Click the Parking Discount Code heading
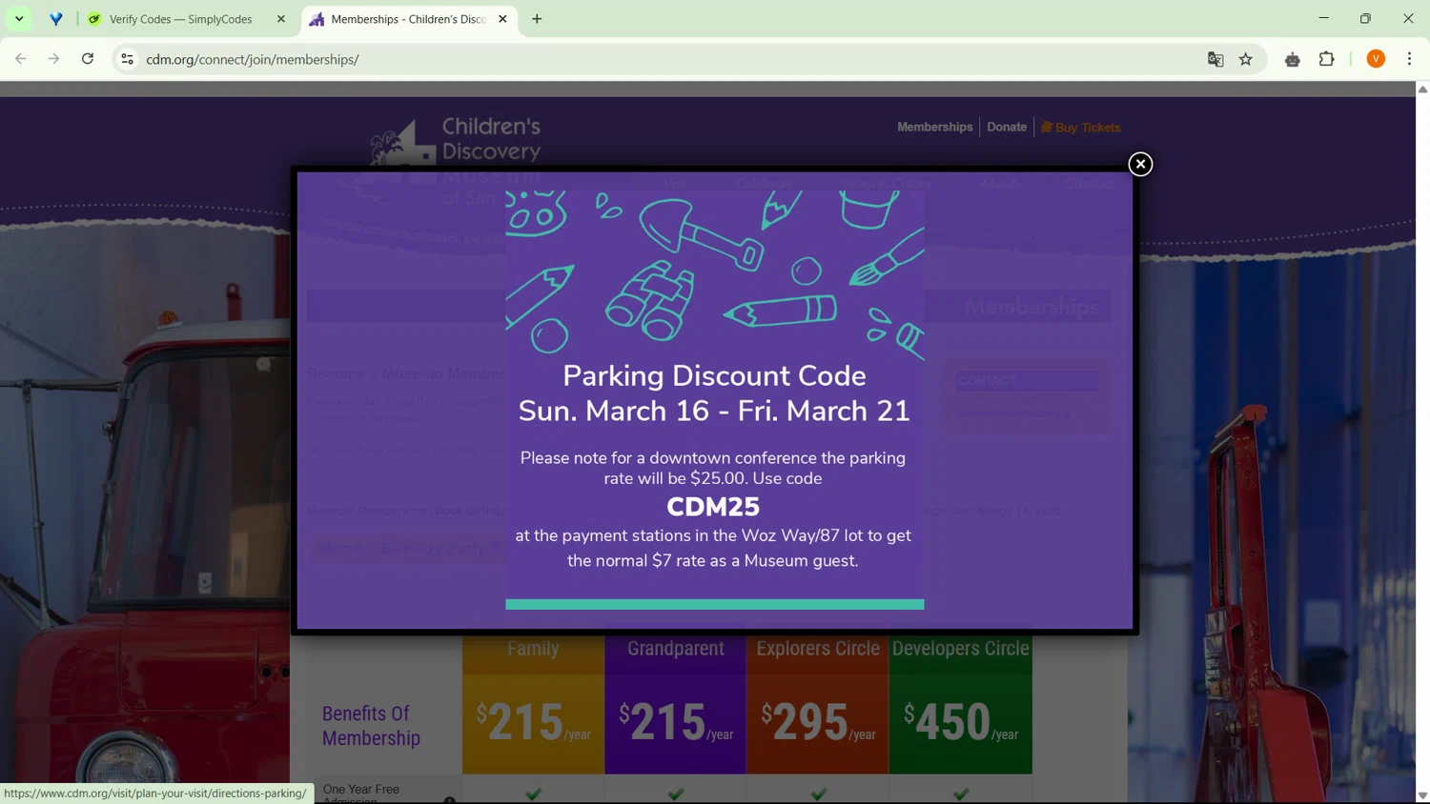 point(714,375)
